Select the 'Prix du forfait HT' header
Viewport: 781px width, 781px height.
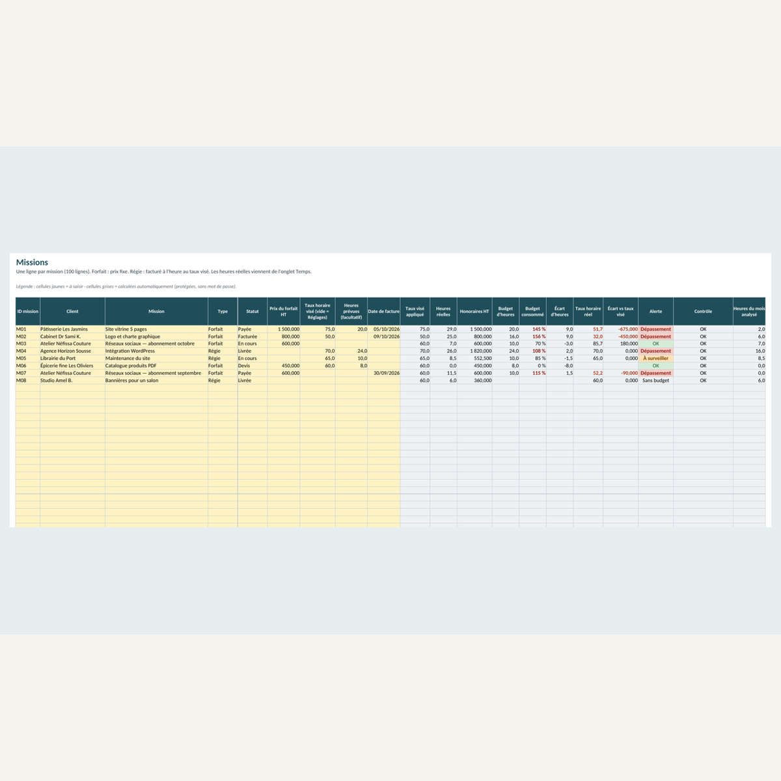tap(284, 311)
